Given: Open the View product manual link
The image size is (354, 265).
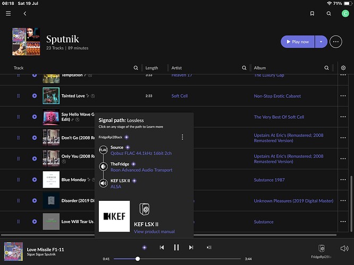Looking at the screenshot, I should pyautogui.click(x=154, y=232).
